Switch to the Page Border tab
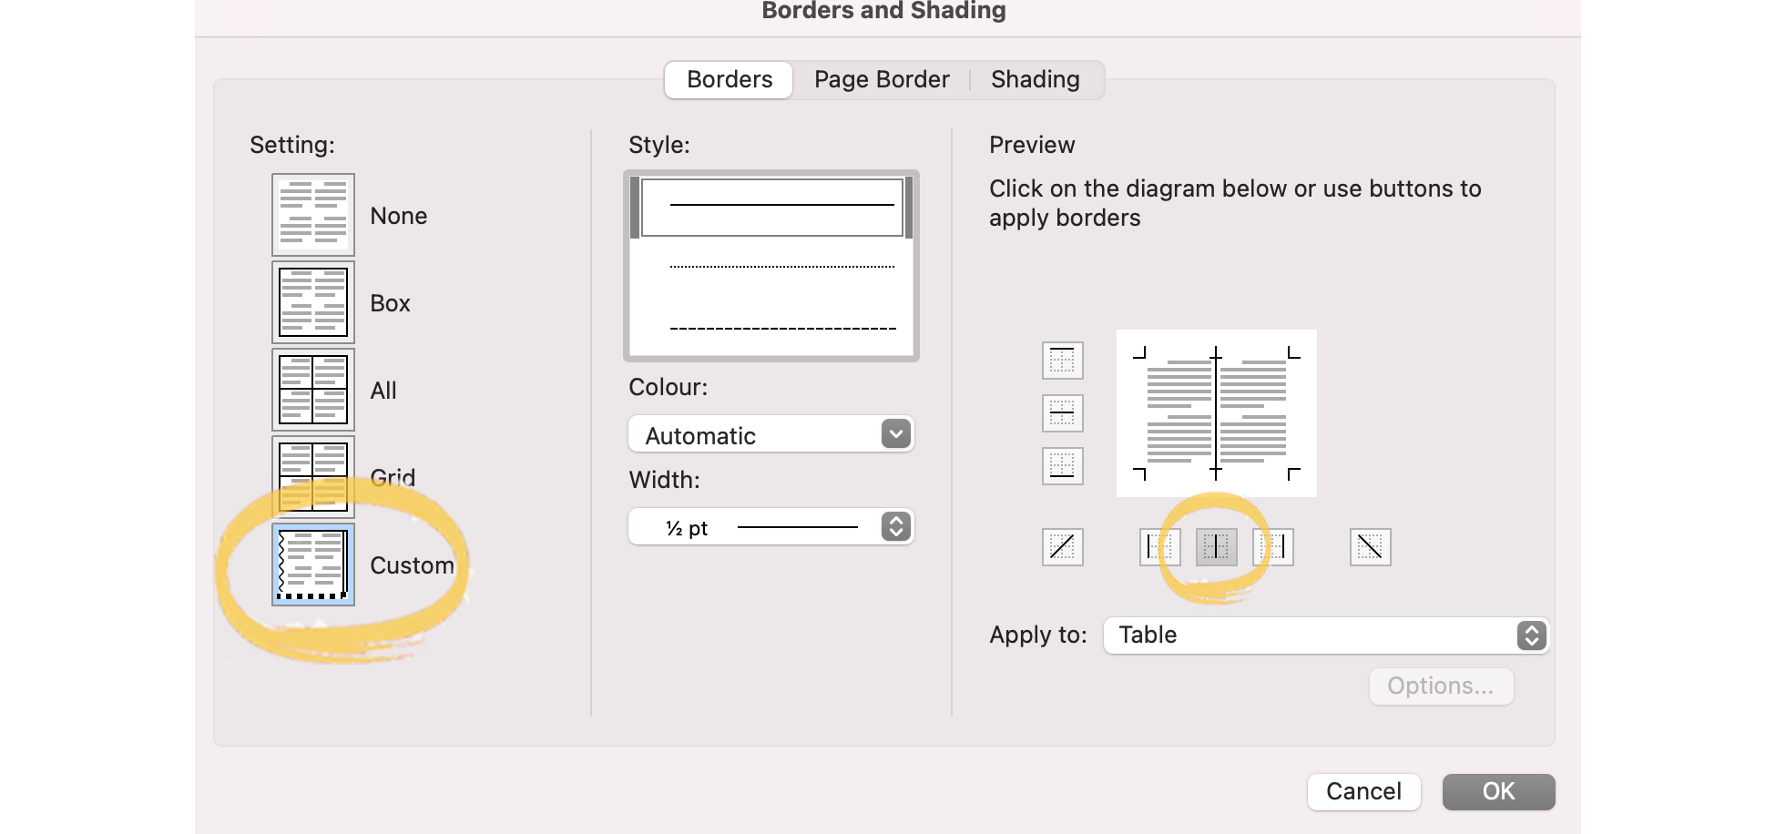1776x834 pixels. click(881, 79)
